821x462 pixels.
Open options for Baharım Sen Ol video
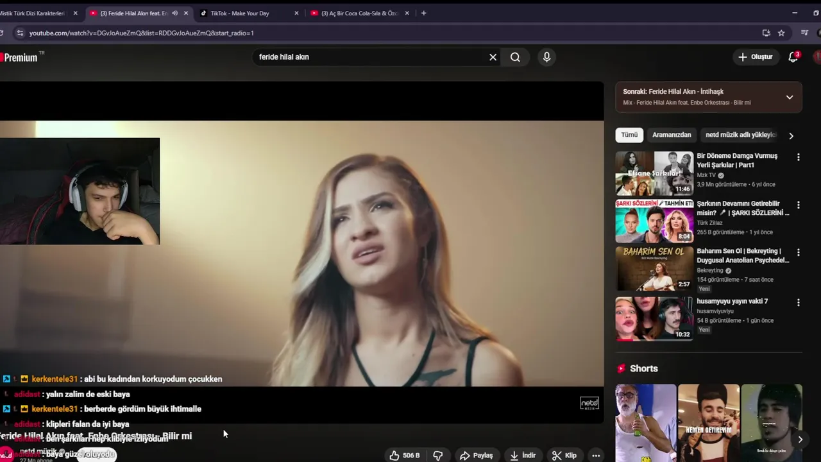coord(798,253)
